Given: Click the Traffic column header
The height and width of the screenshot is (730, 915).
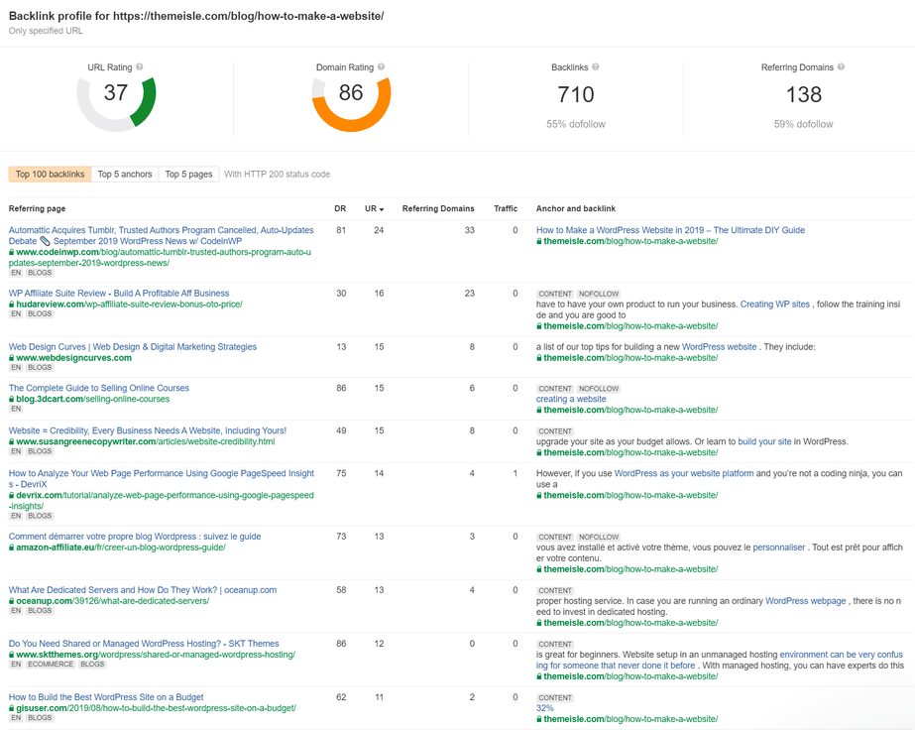Looking at the screenshot, I should click(506, 208).
